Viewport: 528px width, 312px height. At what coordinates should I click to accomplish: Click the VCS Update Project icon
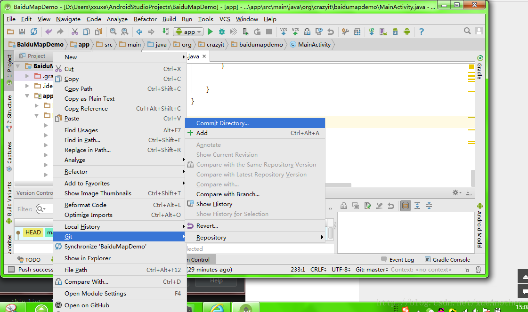284,32
